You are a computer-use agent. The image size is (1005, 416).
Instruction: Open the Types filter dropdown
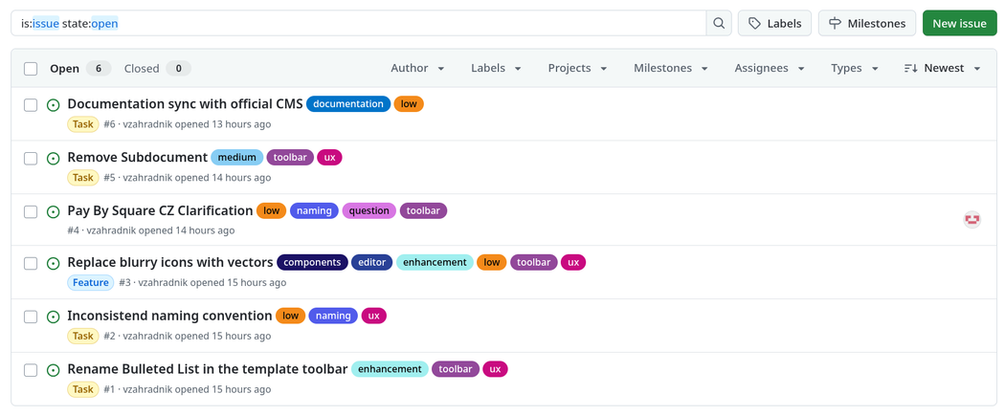(855, 68)
